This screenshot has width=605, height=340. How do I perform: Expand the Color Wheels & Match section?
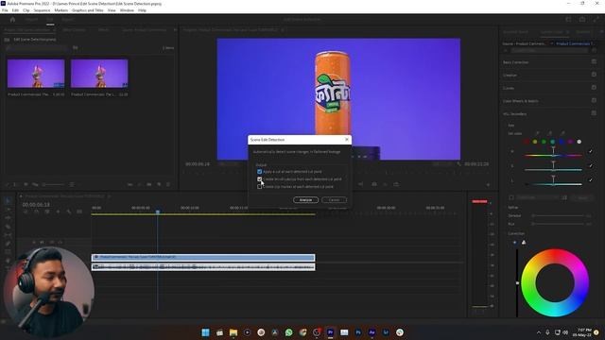click(x=521, y=101)
